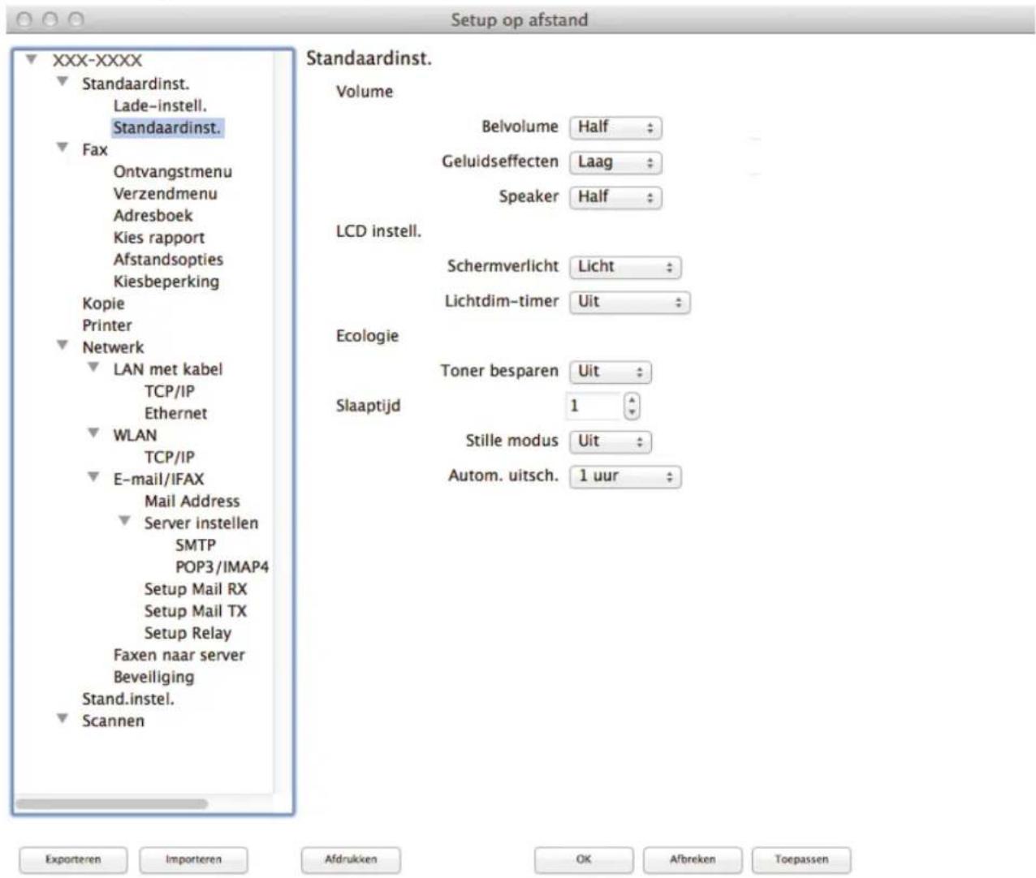Open the Schermverlicht dropdown
1036x878 pixels.
pos(625,267)
